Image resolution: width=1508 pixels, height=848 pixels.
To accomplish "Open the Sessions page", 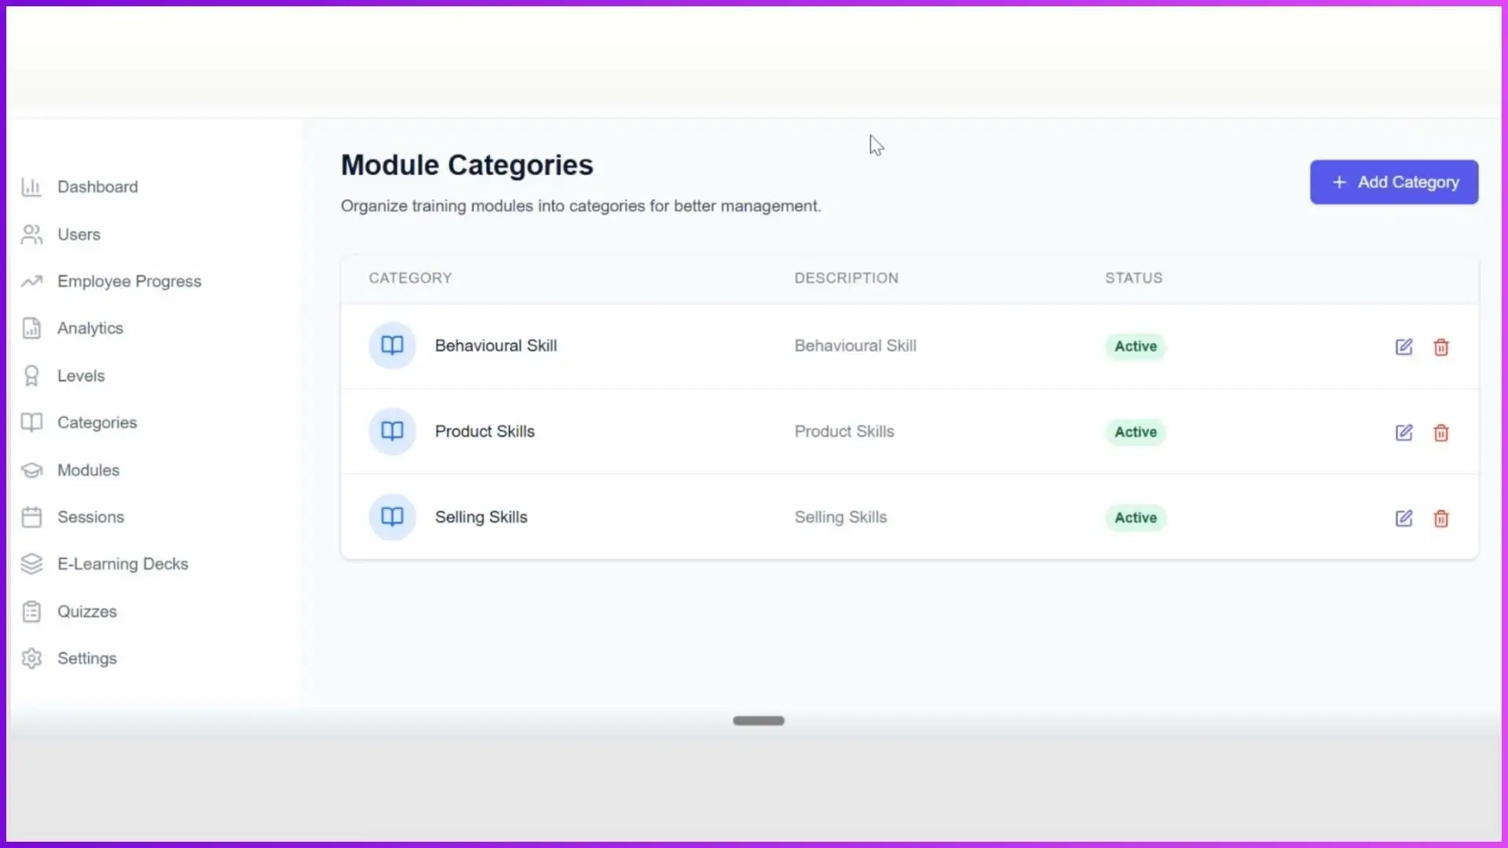I will [91, 517].
